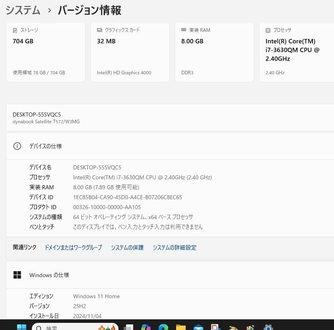
Task: Select the デバイス名 value DESKTOP-55SVQC5
Action: pyautogui.click(x=97, y=167)
